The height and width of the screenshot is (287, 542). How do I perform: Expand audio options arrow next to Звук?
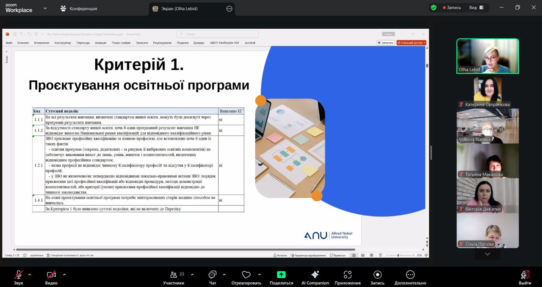[x=30, y=274]
